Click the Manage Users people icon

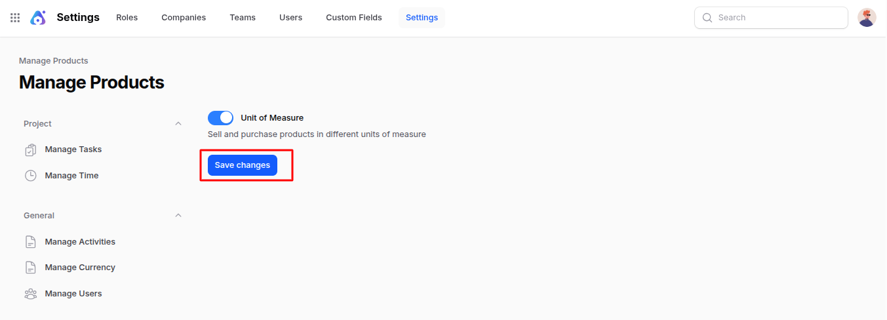31,294
